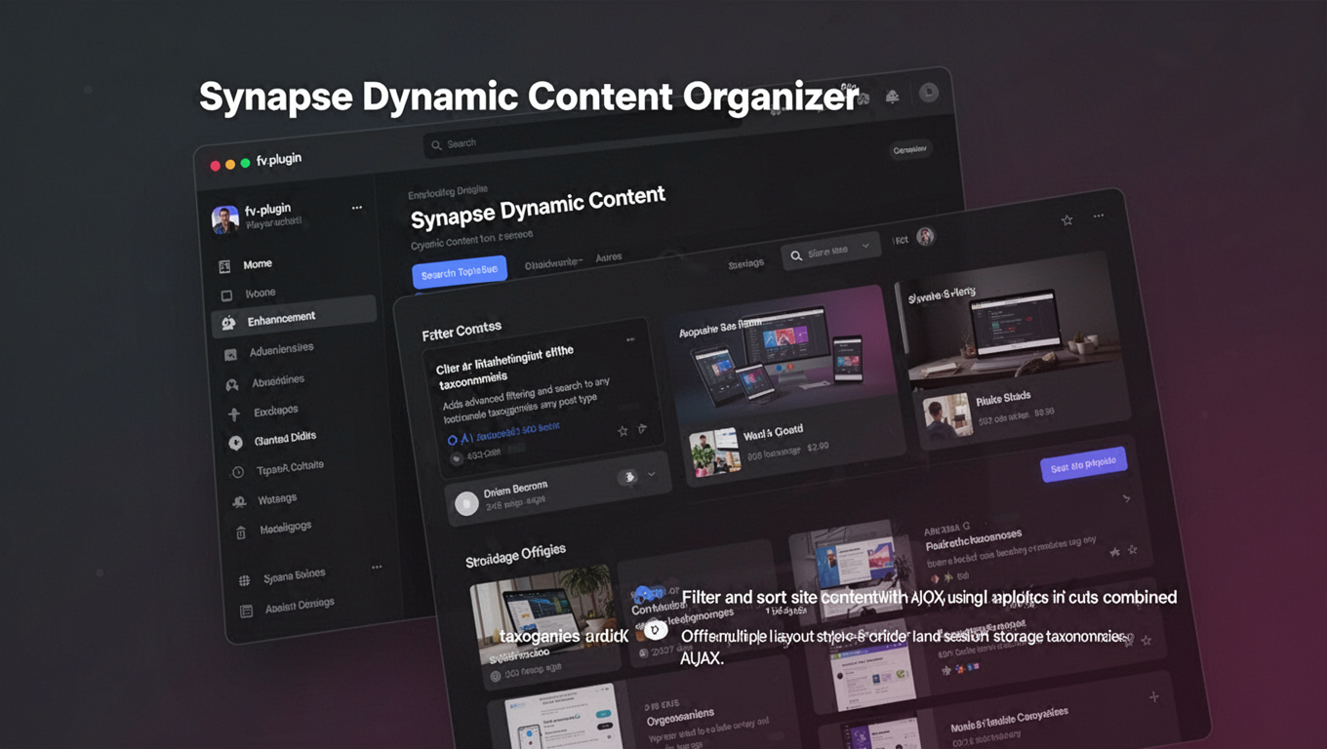The image size is (1327, 749).
Task: Expand the chevron on the Dream Becrom row
Action: coord(650,473)
